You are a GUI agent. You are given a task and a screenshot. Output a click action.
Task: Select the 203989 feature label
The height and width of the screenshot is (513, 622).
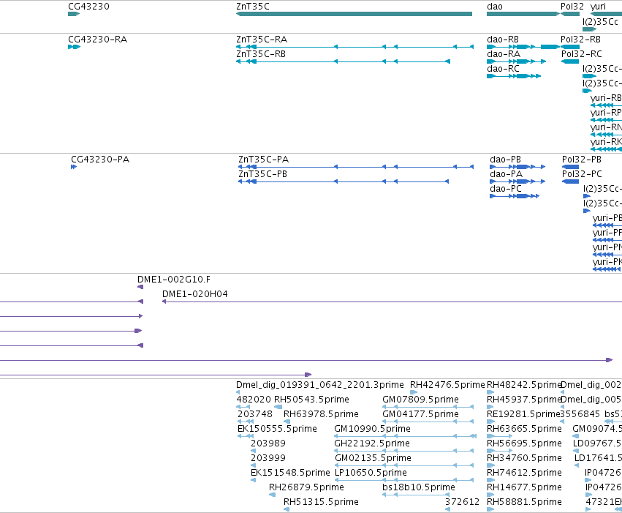268,443
